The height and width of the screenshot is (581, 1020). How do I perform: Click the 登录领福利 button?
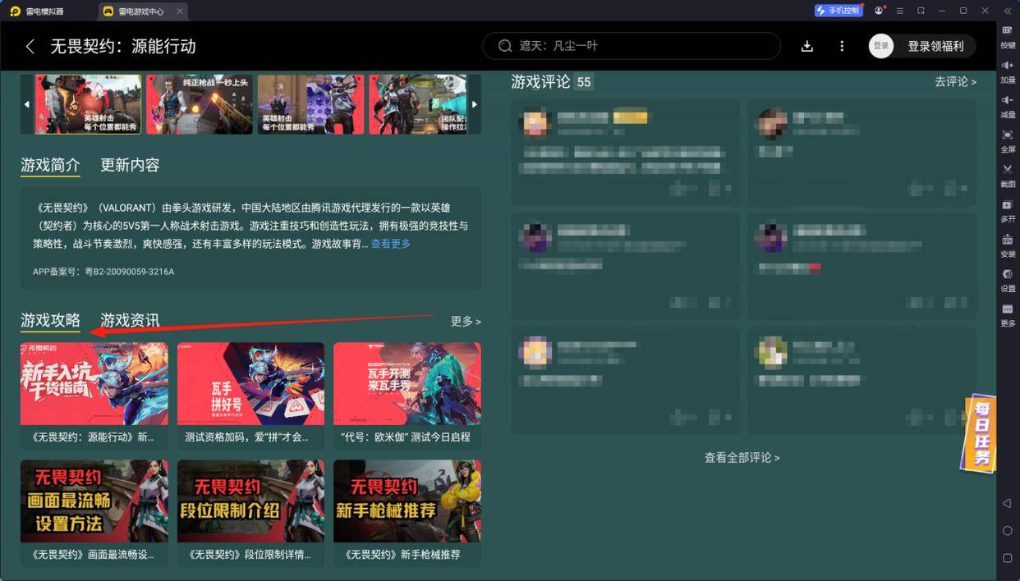[936, 46]
